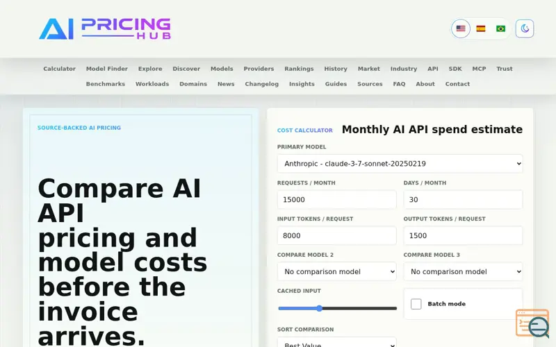Open the Guides nav link

click(336, 84)
